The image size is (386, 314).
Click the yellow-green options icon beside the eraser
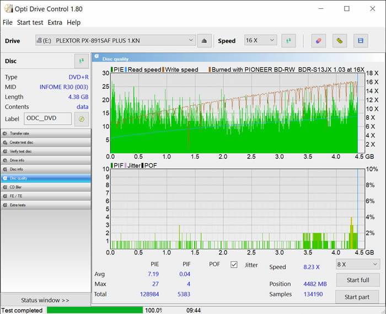tap(340, 40)
